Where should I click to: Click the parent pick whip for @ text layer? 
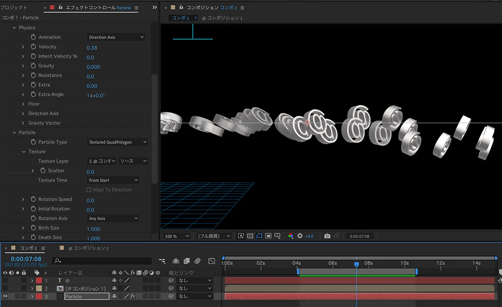[171, 280]
